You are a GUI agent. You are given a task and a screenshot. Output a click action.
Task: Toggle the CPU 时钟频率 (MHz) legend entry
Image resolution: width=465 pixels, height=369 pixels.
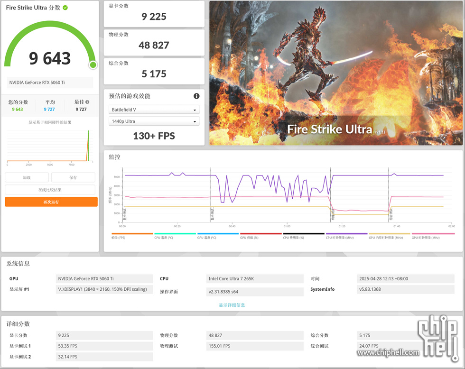[346, 236]
